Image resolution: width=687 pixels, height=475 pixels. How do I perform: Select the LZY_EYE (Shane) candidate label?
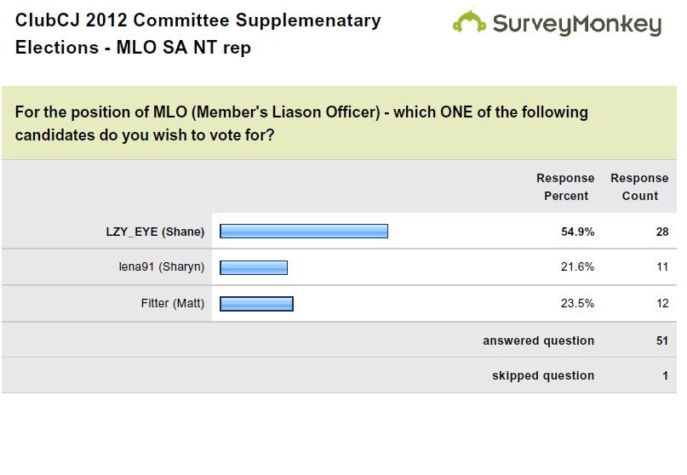click(x=155, y=232)
